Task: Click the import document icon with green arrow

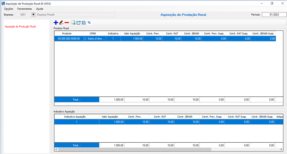Action: [74, 22]
